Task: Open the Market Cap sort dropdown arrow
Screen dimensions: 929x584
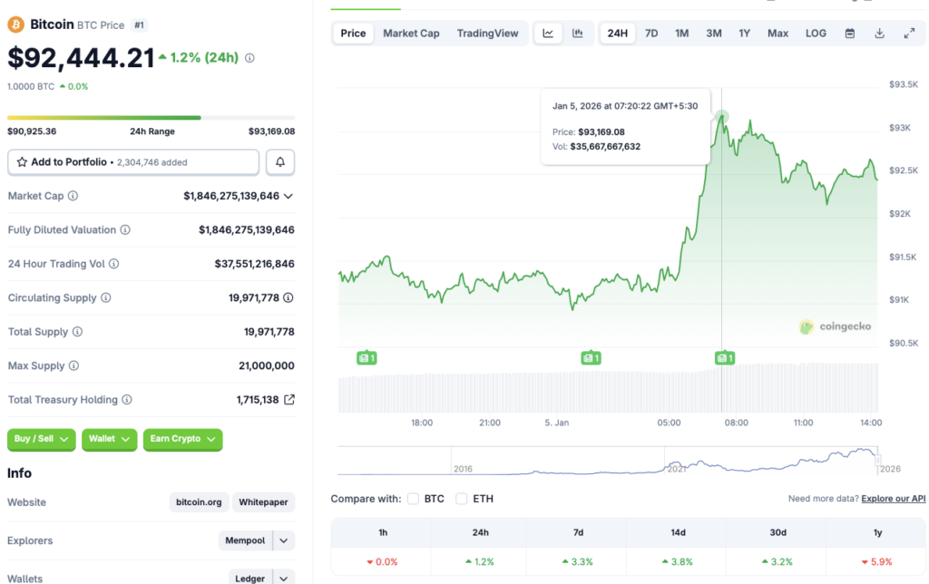Action: click(289, 195)
